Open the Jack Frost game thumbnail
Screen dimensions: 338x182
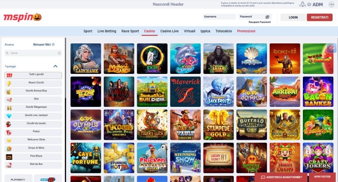[x=219, y=92]
